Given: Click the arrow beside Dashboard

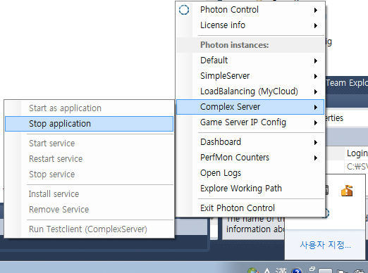Looking at the screenshot, I should coord(316,142).
